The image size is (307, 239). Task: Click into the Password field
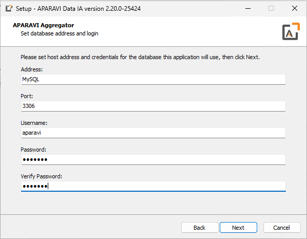coord(153,160)
